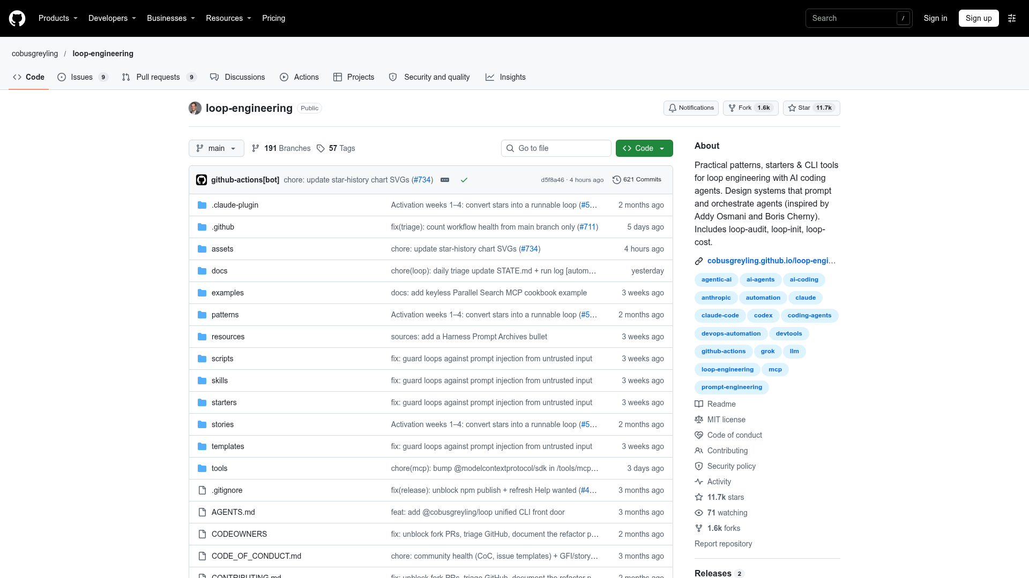Expand the Products menu
The image size is (1029, 578).
pos(58,18)
